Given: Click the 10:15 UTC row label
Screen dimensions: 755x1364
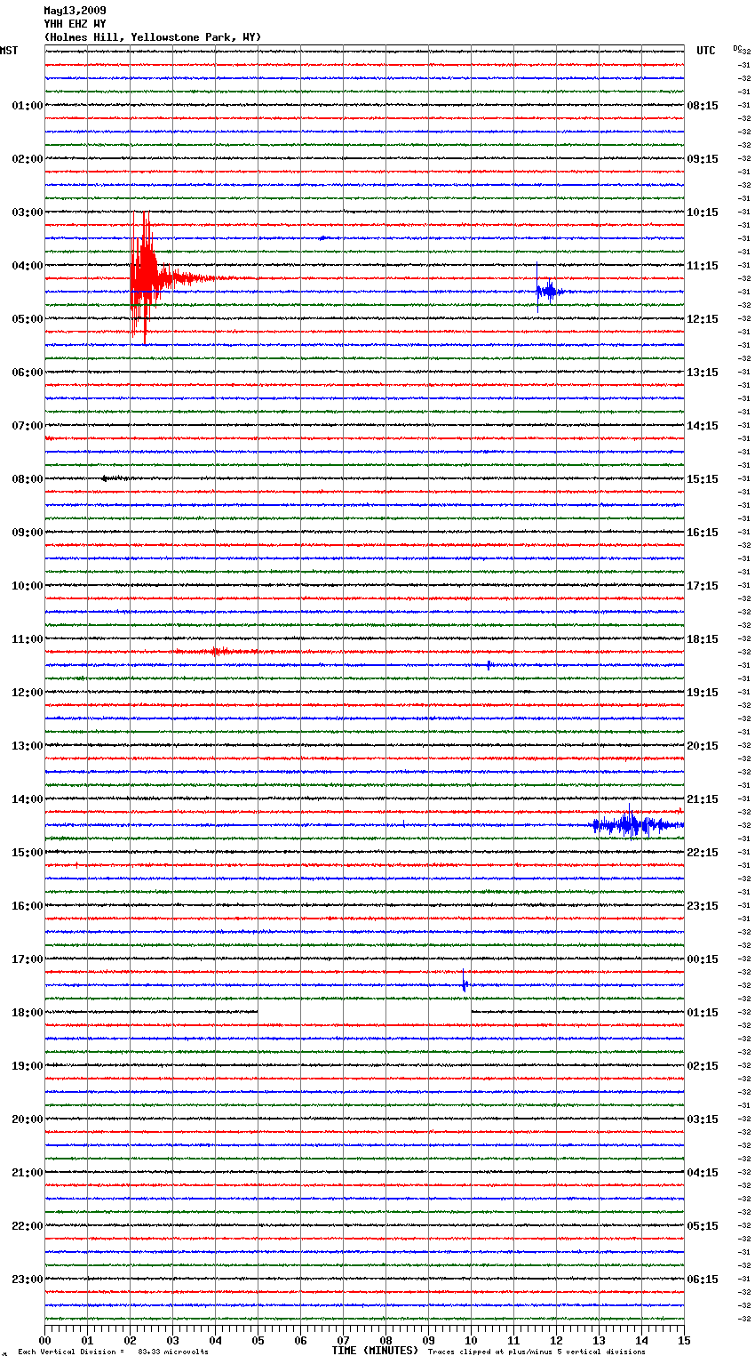Looking at the screenshot, I should click(x=703, y=213).
